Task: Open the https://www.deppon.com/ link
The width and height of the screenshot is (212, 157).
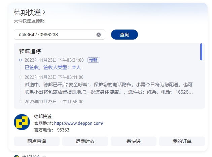Action: pos(79,123)
